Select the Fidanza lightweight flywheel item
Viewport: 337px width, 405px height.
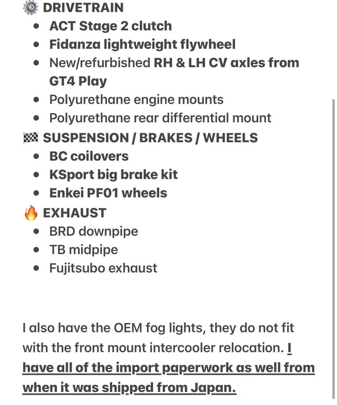coord(142,44)
